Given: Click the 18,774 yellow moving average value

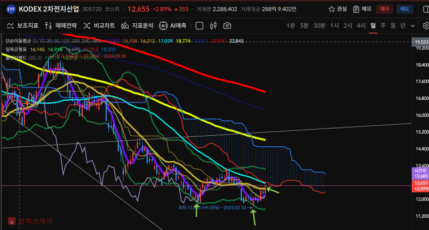Looking at the screenshot, I should coord(183,41).
